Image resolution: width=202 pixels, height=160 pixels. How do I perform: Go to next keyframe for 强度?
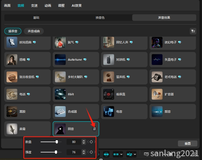tap(95, 152)
